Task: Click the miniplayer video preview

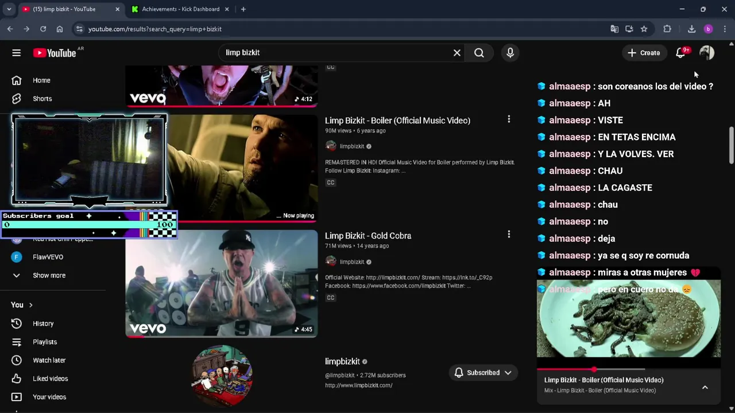Action: pos(629,318)
